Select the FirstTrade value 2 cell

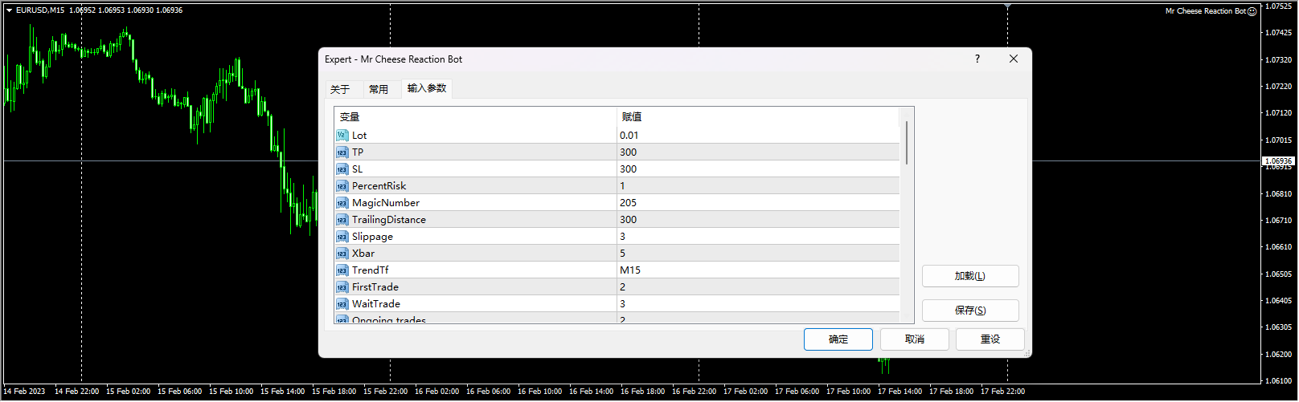coord(758,287)
